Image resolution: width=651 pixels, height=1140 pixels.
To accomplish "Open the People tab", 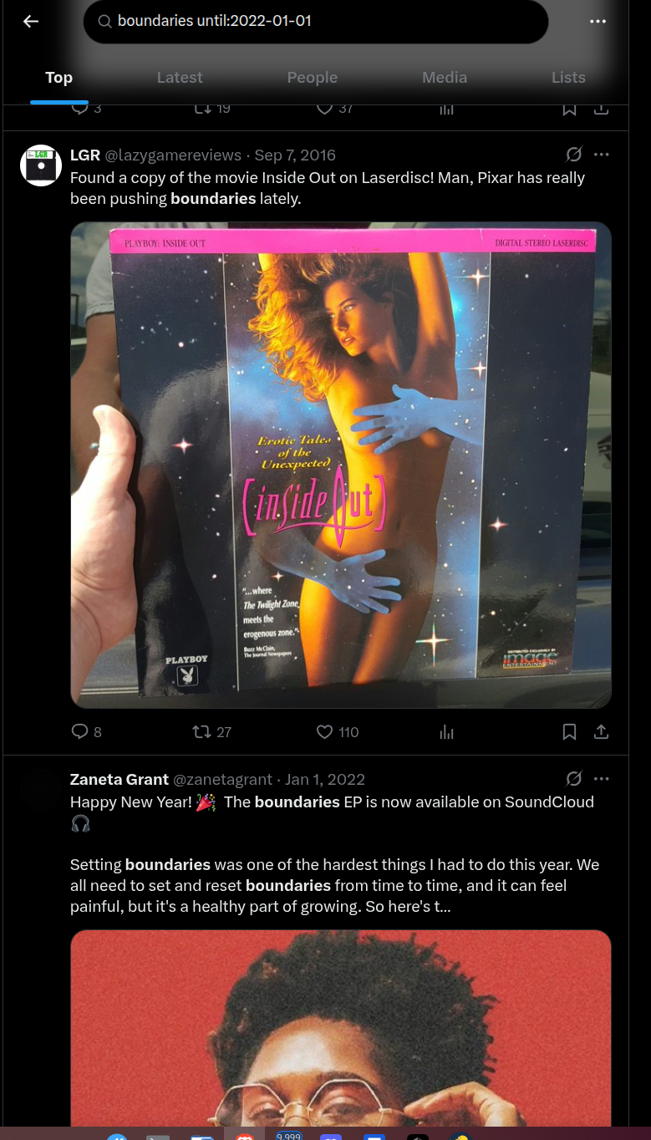I will (312, 78).
